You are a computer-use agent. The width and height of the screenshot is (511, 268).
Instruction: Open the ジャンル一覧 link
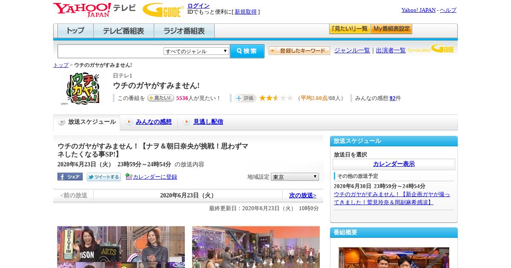coord(352,50)
